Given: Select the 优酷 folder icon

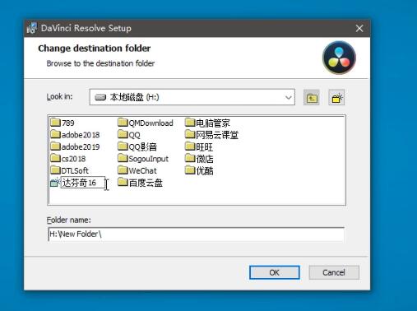Looking at the screenshot, I should tap(190, 170).
